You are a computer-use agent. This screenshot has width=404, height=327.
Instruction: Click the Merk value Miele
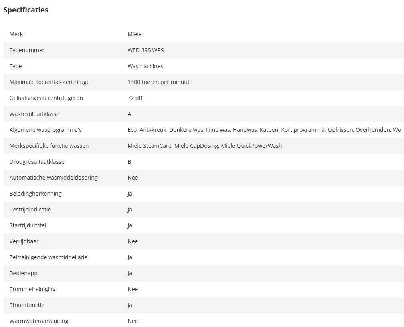click(135, 34)
